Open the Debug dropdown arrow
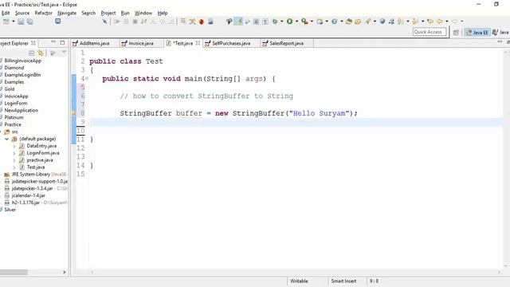The width and height of the screenshot is (510, 287). point(281,22)
